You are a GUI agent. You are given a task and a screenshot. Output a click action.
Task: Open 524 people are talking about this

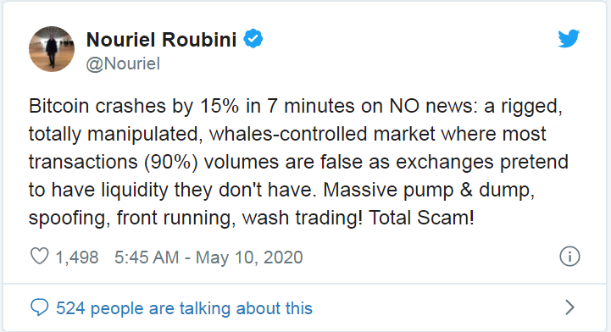(184, 308)
